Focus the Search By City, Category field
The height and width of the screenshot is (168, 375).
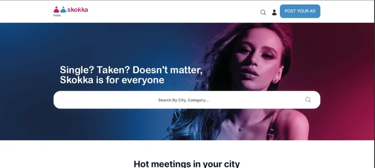coord(187,100)
